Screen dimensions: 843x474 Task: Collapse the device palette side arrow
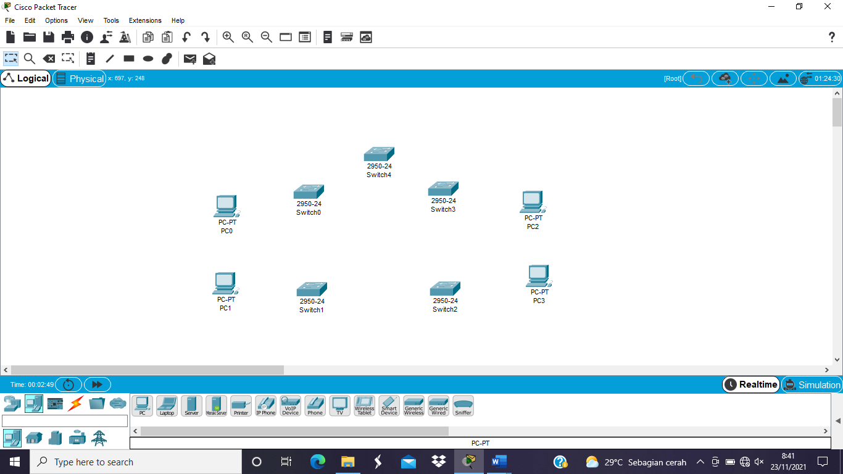pyautogui.click(x=837, y=421)
